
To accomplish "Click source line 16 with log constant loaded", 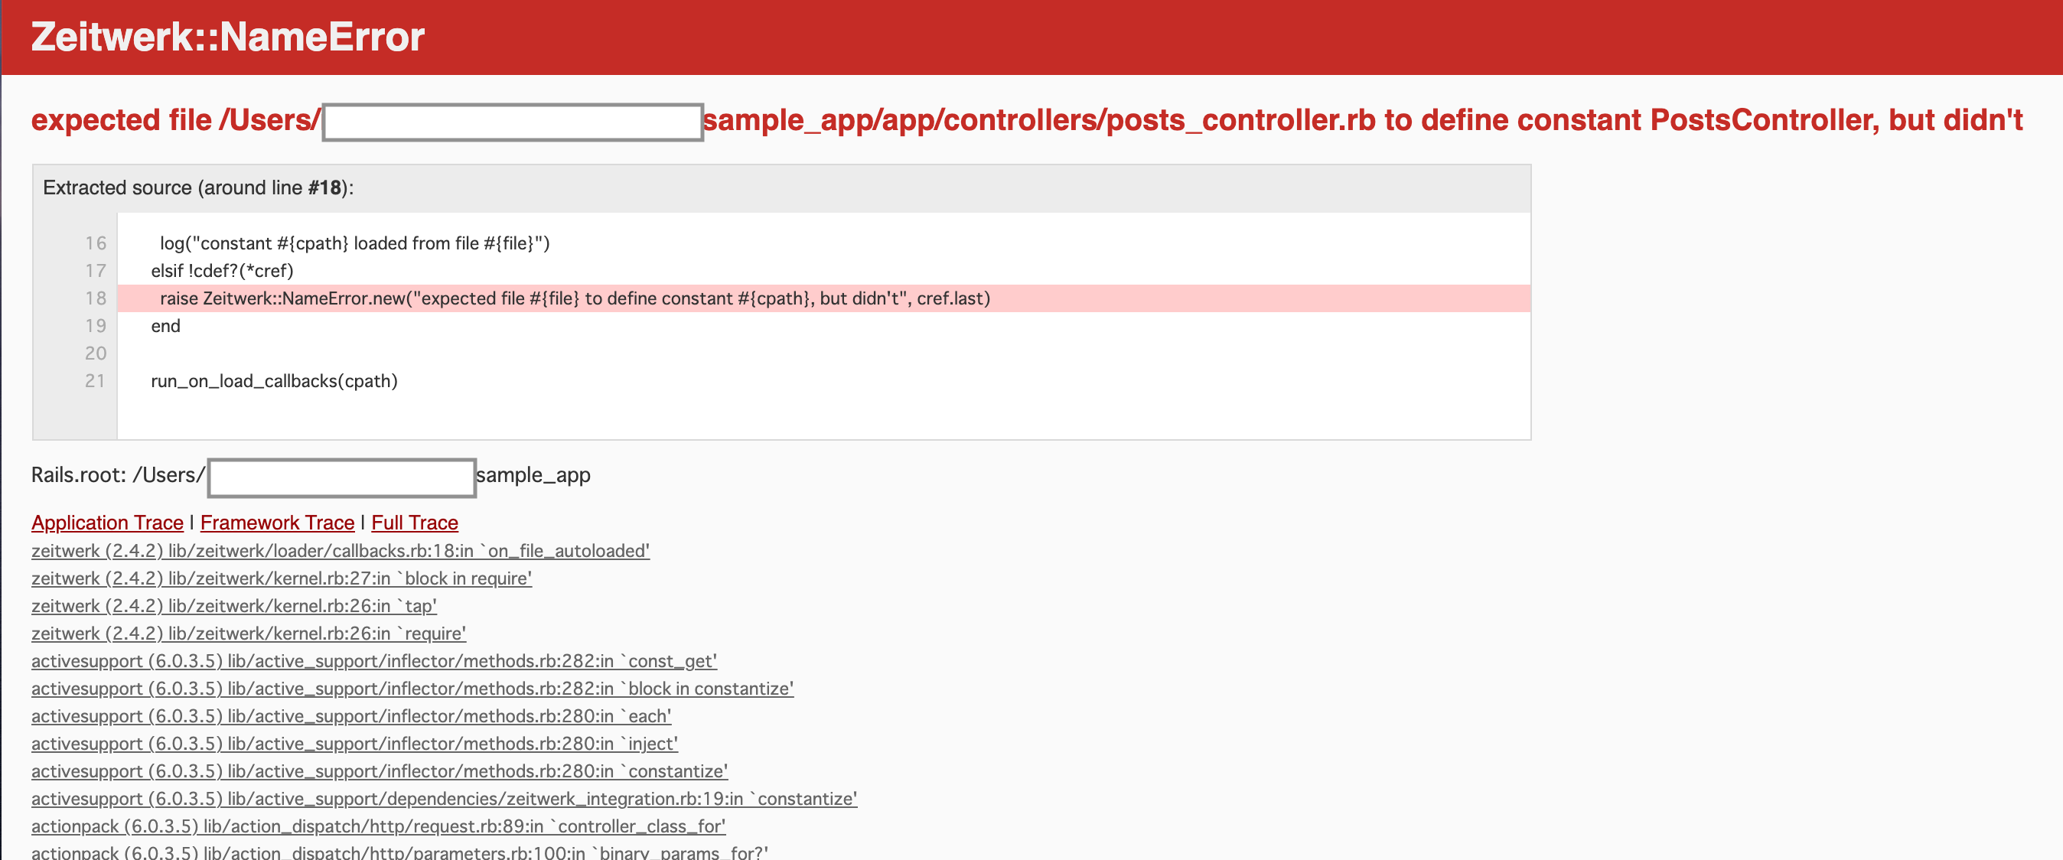I will tap(355, 243).
